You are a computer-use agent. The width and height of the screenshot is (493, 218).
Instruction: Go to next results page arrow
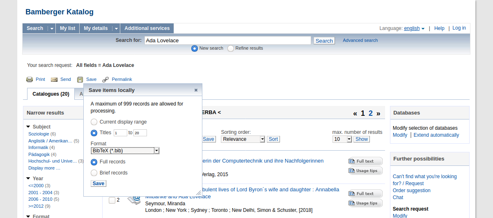(x=378, y=113)
